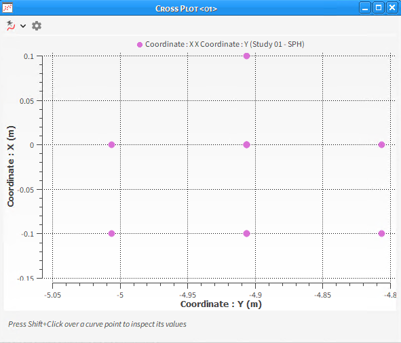This screenshot has width=401, height=343.
Task: Click the '-5.05' horizontal axis label
Action: (52, 295)
